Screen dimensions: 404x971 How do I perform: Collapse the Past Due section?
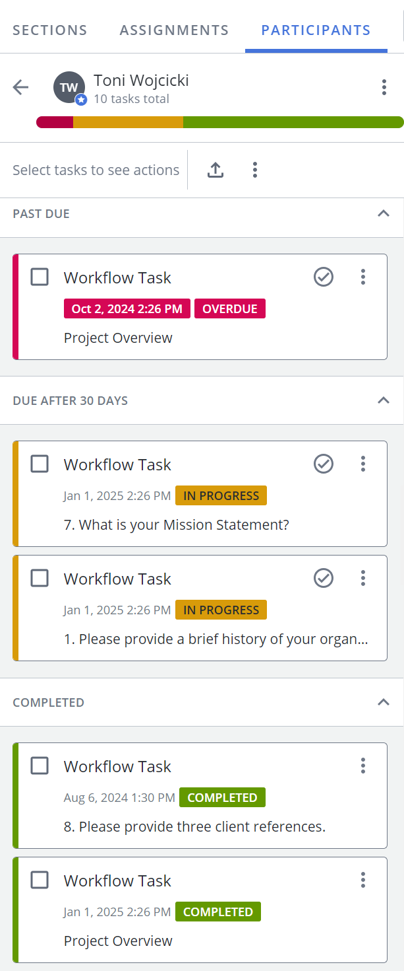pyautogui.click(x=384, y=213)
